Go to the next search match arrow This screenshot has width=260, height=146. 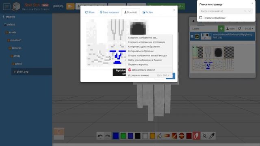point(249,11)
